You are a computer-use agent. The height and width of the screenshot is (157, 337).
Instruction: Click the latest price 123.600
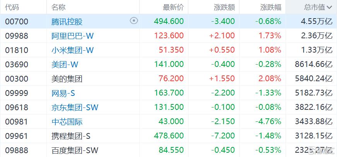pyautogui.click(x=169, y=36)
